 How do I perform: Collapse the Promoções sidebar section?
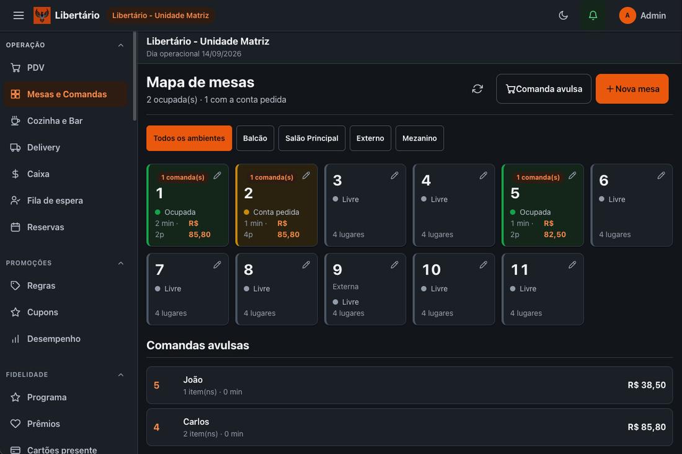[121, 263]
